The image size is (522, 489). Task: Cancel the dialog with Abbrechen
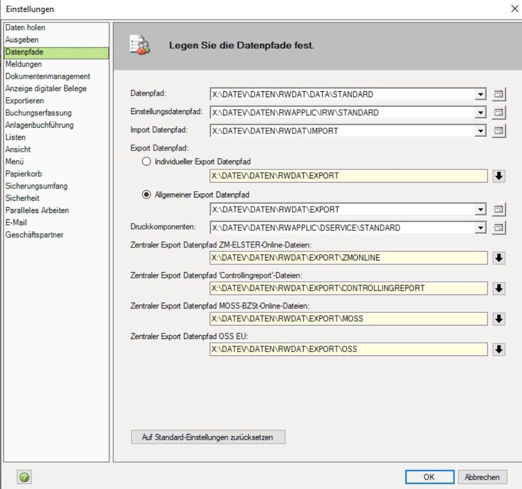(x=482, y=477)
